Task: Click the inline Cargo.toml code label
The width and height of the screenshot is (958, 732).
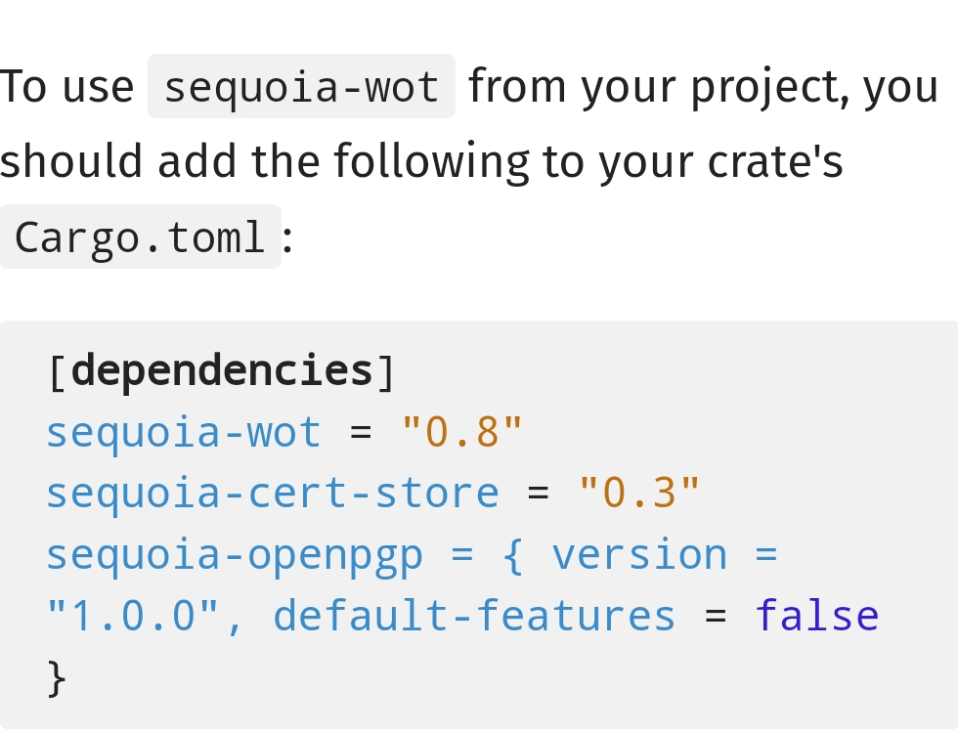Action: coord(140,237)
